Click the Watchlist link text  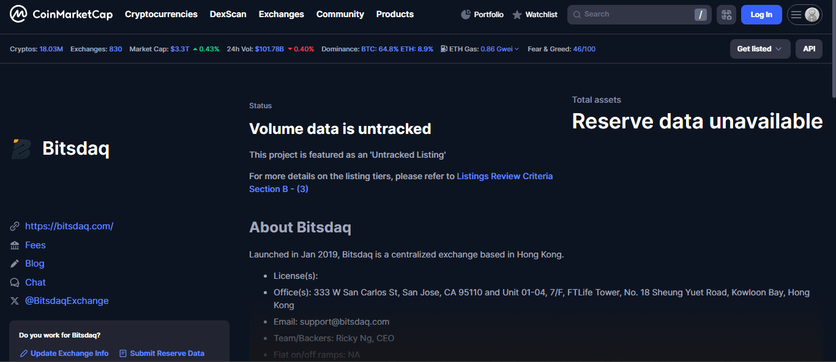coord(542,15)
